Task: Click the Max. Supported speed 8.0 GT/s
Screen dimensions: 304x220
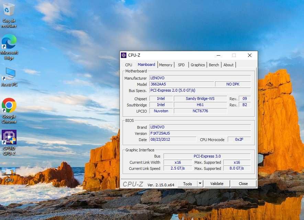Action: pos(237,168)
